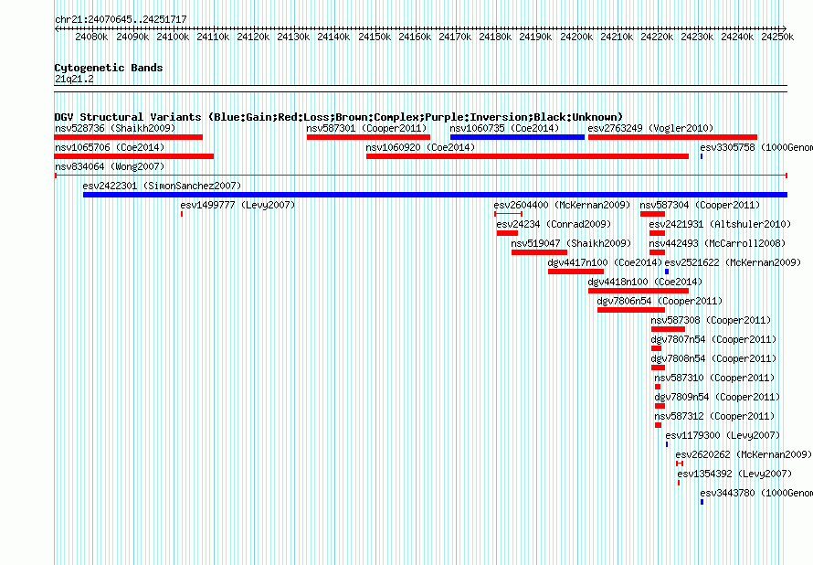
Task: Open the esv3305758 variant label
Action: coord(756,147)
